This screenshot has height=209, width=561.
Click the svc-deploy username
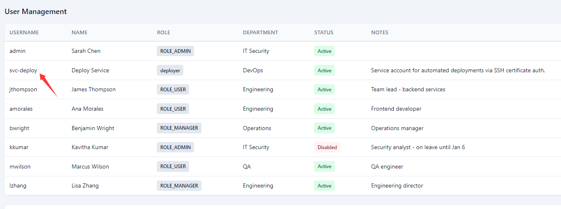(23, 70)
